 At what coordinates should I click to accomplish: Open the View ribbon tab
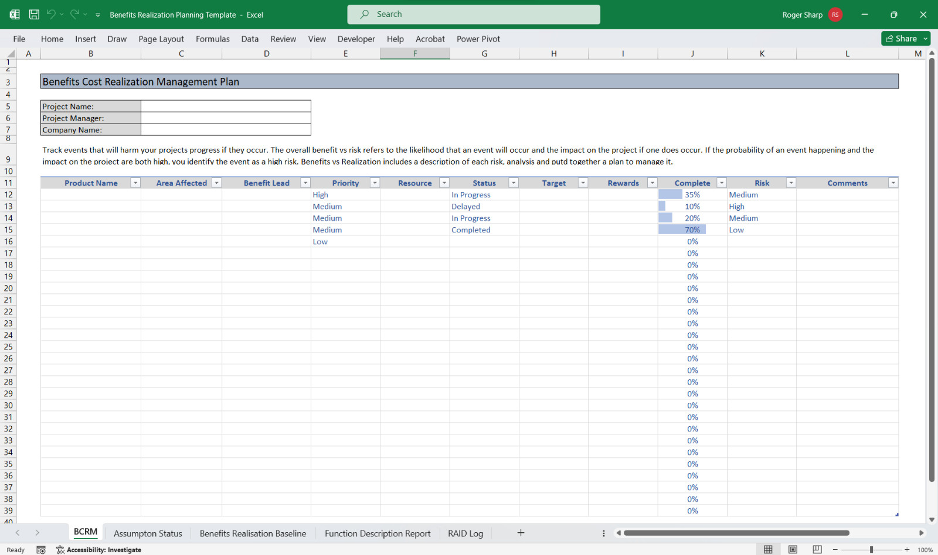click(317, 39)
